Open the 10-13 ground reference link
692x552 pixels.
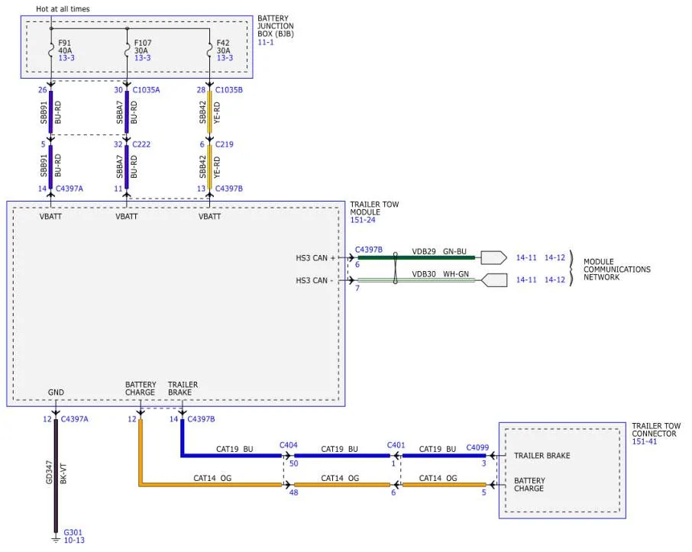74,540
